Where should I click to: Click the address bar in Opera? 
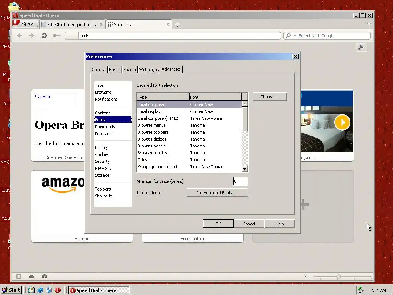click(x=173, y=36)
